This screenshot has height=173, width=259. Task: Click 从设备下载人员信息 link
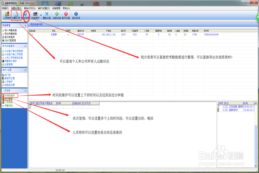point(13,54)
